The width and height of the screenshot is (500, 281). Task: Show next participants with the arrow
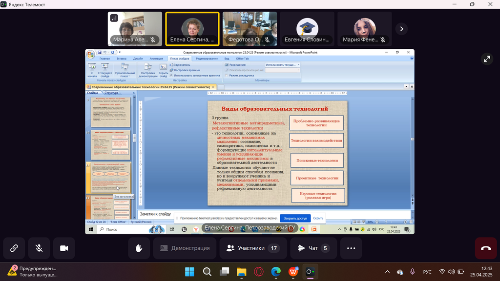click(401, 29)
